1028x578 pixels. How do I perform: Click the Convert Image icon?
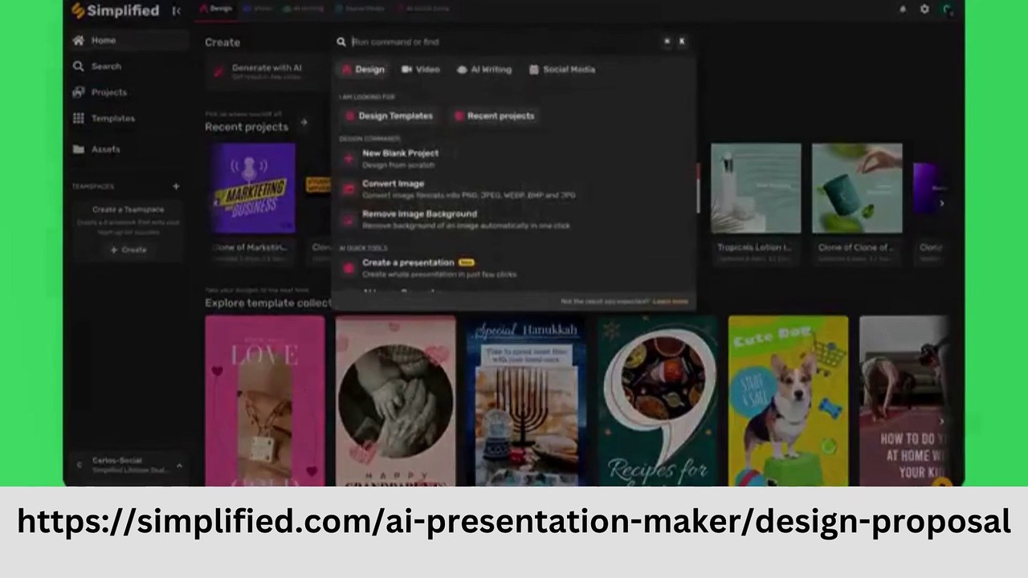349,189
